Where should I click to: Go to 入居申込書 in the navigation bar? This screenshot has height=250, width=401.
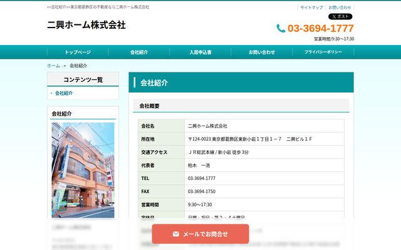click(x=200, y=52)
